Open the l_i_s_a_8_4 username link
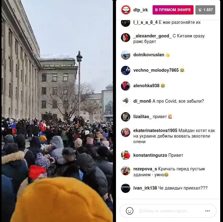This screenshot has width=223, height=222. pyautogui.click(x=145, y=22)
